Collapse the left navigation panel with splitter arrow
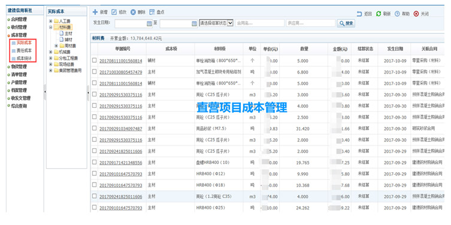 [x=44, y=92]
